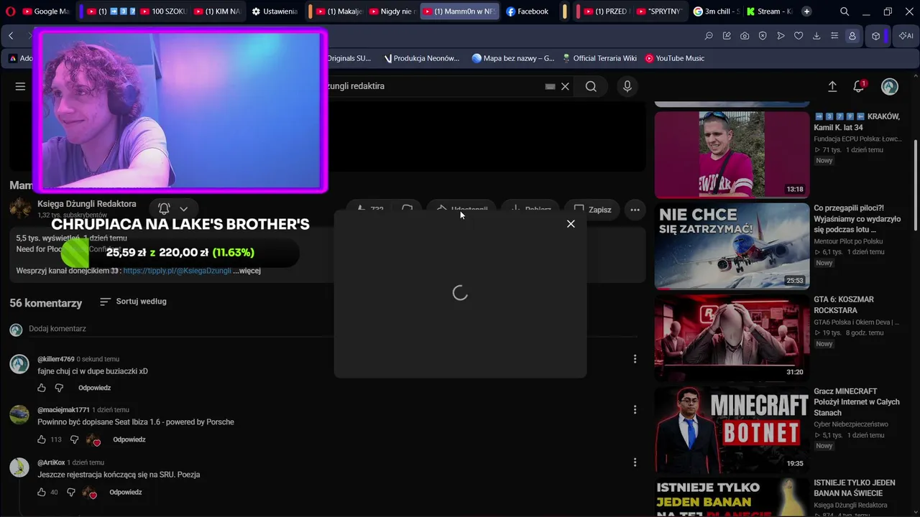Open Opera downloads icon
Viewport: 920px width, 517px height.
pyautogui.click(x=816, y=36)
